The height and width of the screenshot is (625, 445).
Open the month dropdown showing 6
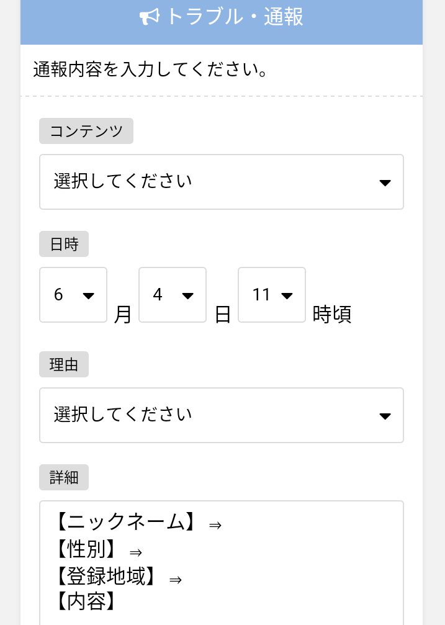click(x=73, y=295)
